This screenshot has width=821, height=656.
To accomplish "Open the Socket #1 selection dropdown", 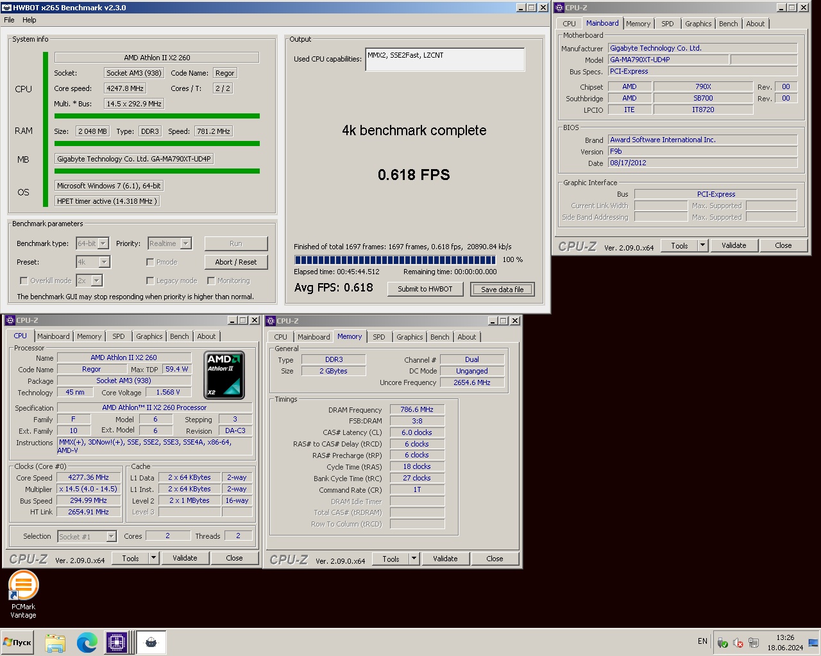I will point(111,537).
